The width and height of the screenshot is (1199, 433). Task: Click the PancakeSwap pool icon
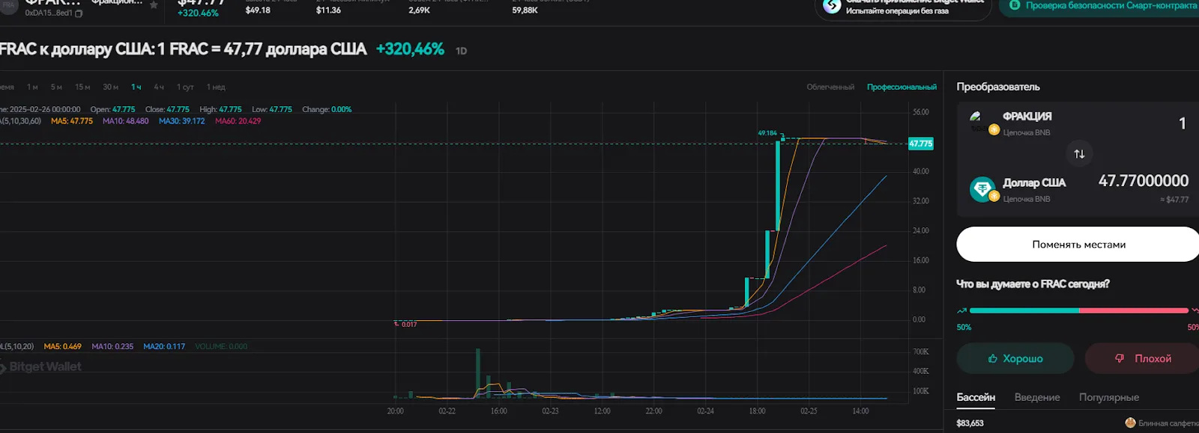tap(1130, 423)
